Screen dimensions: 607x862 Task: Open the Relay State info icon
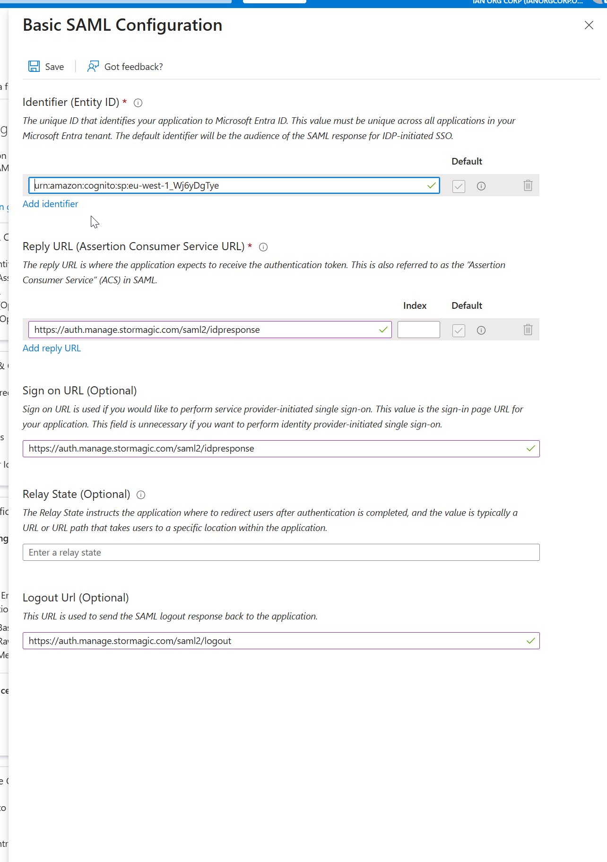click(x=141, y=495)
